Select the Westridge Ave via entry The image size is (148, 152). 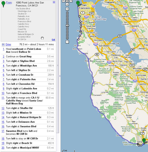[24, 11]
